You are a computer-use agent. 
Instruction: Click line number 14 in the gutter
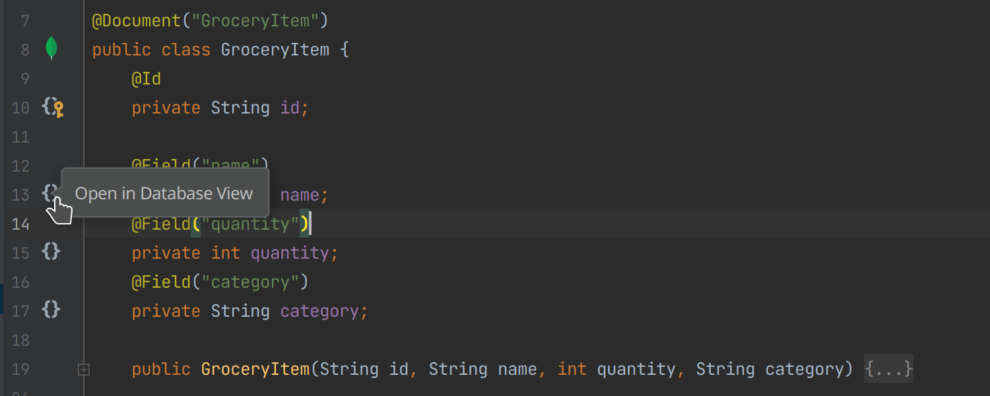(20, 224)
